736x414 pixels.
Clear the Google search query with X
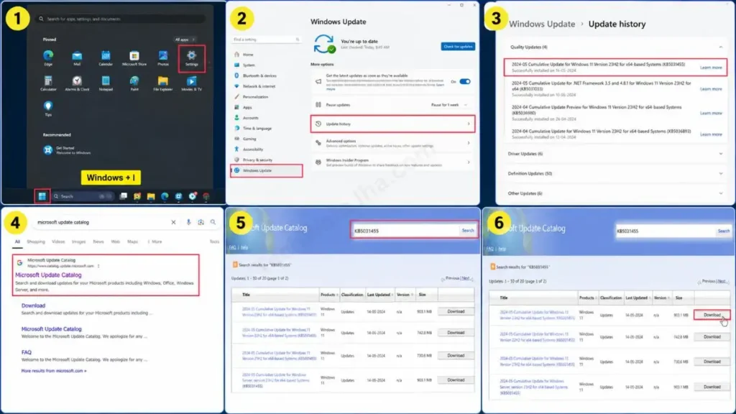click(173, 222)
